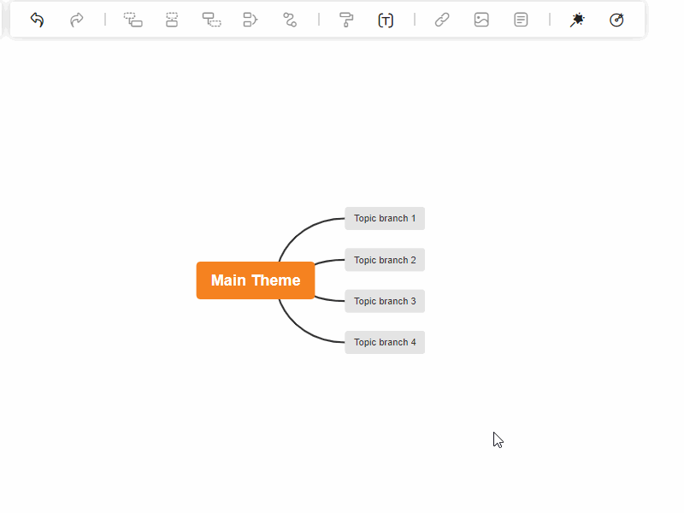Open the text style [T] tool
This screenshot has height=513, width=684.
(386, 20)
